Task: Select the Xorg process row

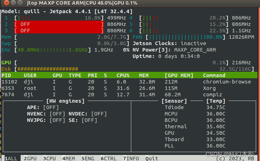Action: [x=129, y=88]
